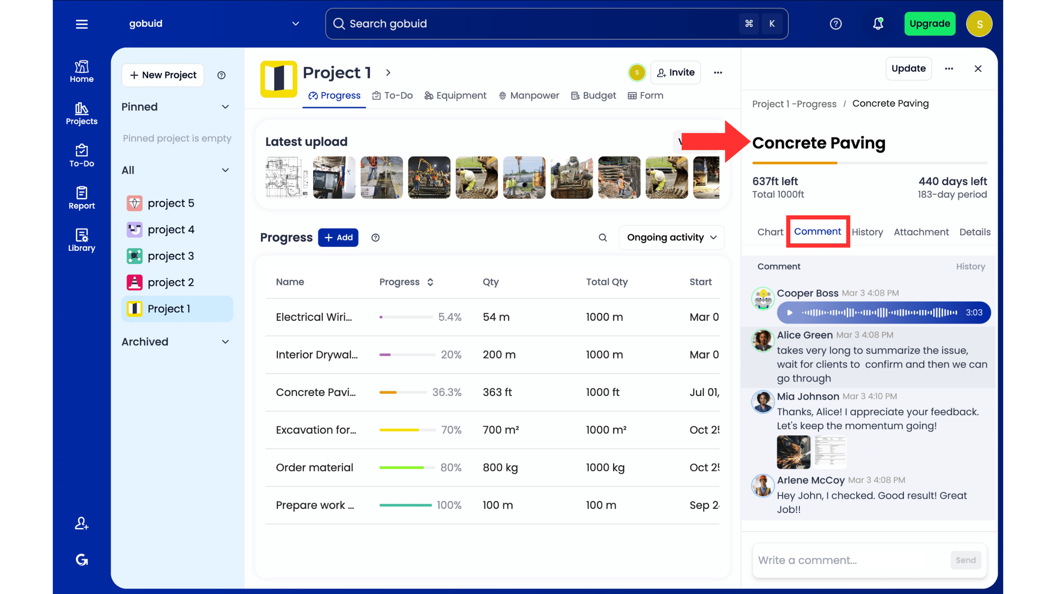Viewport: 1056px width, 594px height.
Task: Switch to the Equipment tab
Action: coord(455,96)
